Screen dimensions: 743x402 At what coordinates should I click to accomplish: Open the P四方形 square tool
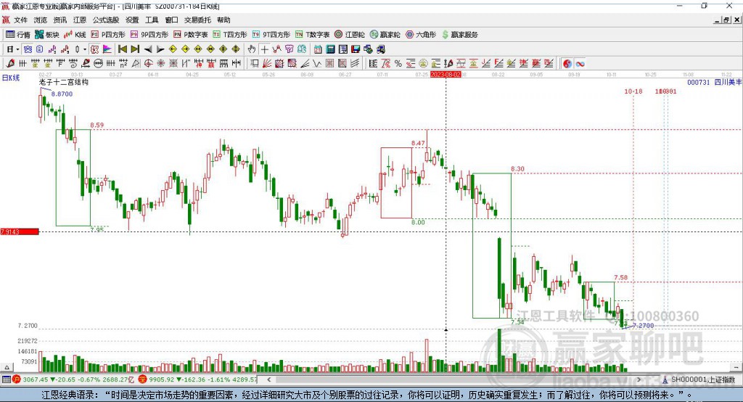click(108, 35)
